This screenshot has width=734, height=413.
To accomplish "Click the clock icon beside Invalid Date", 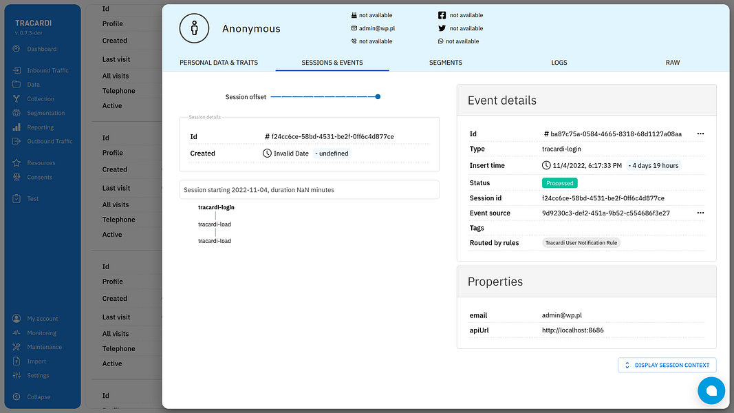I will coord(267,153).
